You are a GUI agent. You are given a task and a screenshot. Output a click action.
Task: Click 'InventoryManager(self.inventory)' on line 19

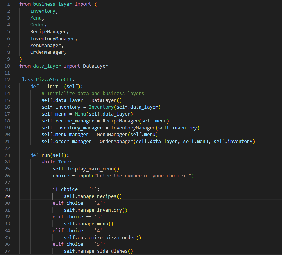tap(155, 128)
